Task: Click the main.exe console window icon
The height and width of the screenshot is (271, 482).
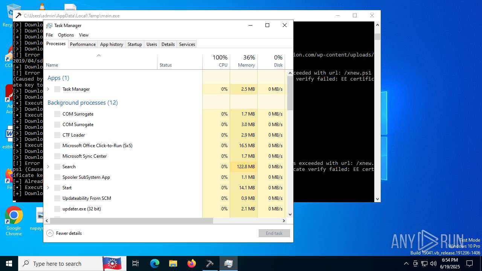Action: click(18, 16)
